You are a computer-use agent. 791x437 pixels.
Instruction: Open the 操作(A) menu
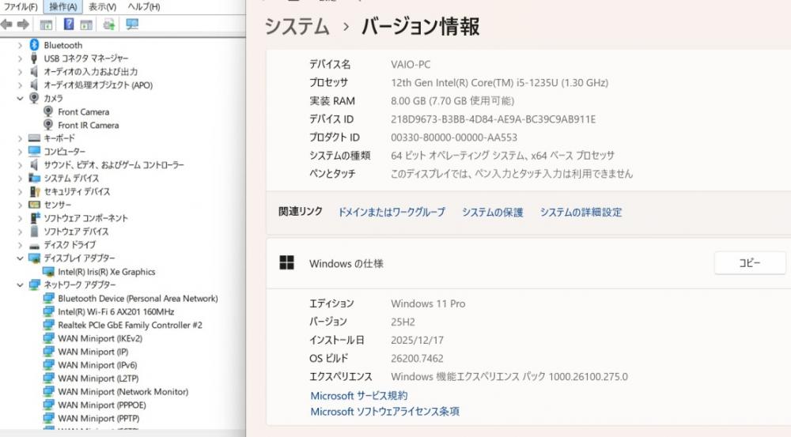(62, 7)
